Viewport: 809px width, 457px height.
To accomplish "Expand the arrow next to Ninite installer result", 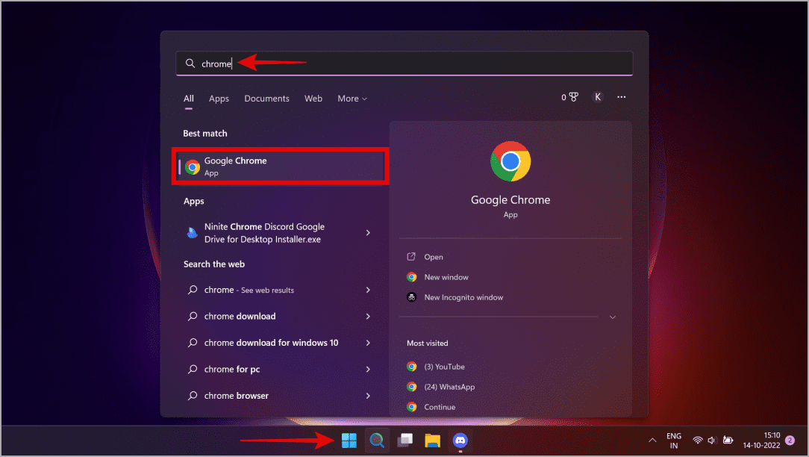I will point(368,233).
